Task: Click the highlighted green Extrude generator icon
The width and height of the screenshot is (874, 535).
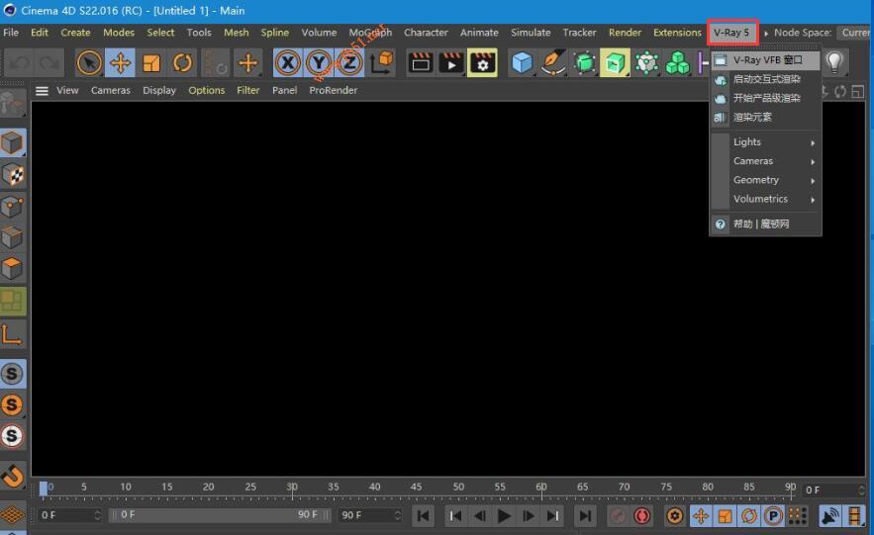Action: pos(615,63)
